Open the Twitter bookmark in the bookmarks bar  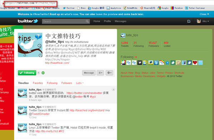[x=68, y=8]
